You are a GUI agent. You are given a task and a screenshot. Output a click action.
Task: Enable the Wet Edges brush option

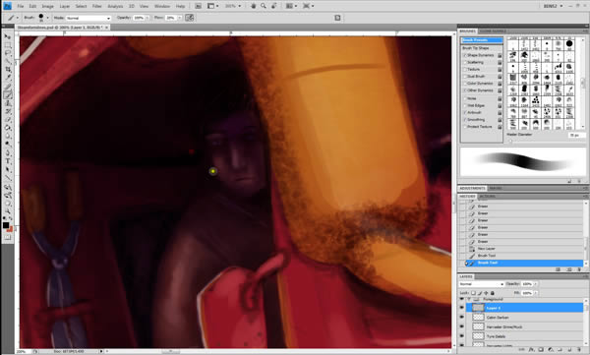(465, 105)
